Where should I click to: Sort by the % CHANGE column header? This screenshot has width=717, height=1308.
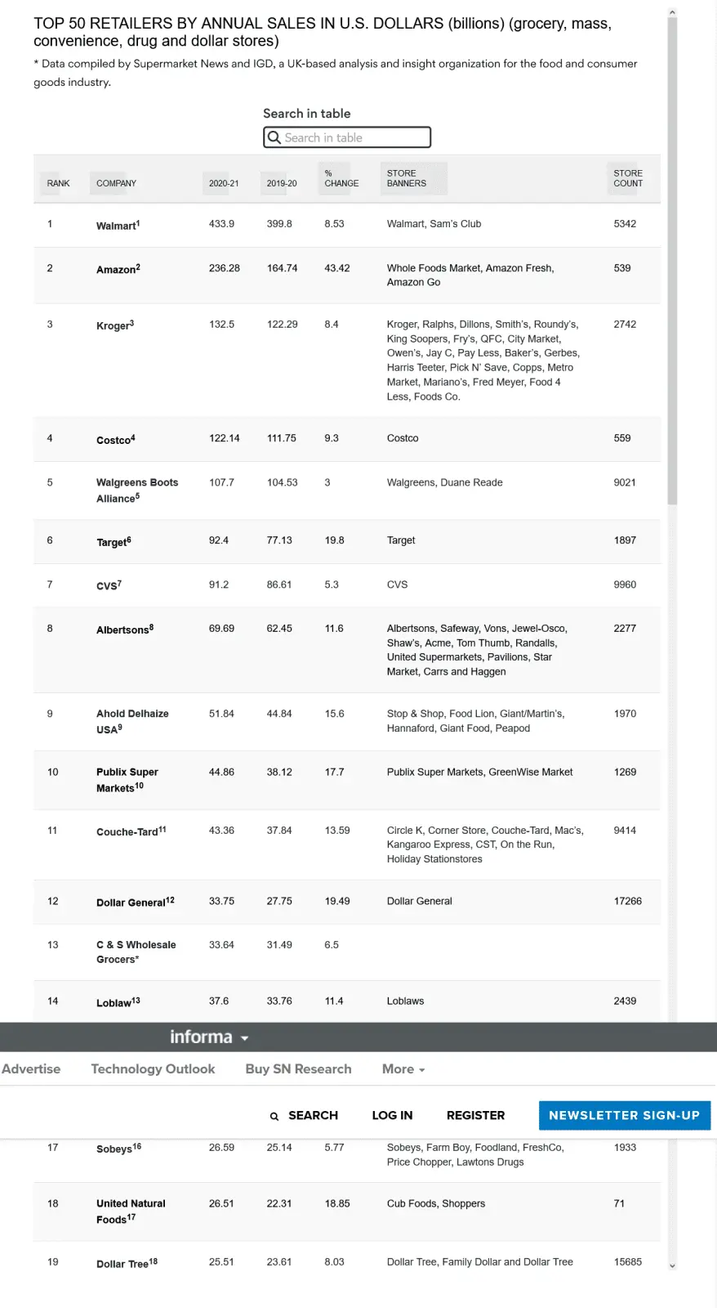341,178
